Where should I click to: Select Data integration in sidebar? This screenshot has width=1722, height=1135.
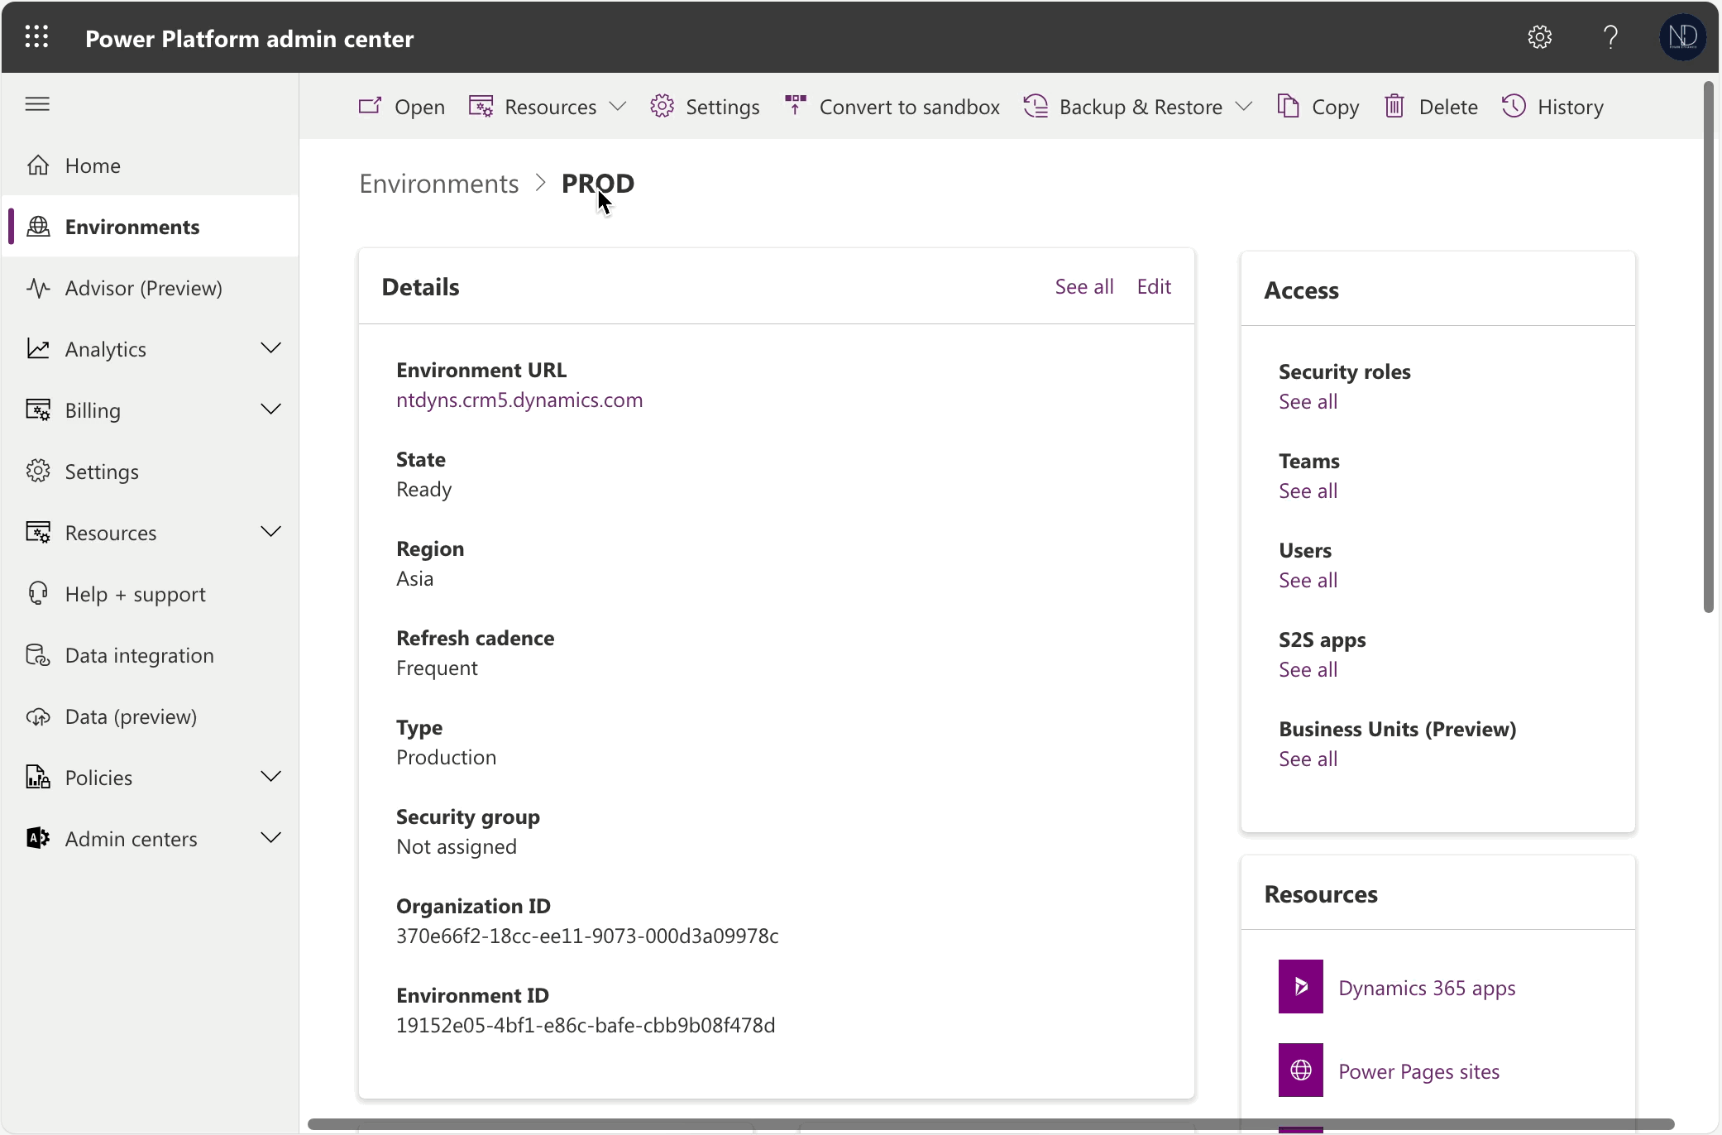[x=139, y=655]
